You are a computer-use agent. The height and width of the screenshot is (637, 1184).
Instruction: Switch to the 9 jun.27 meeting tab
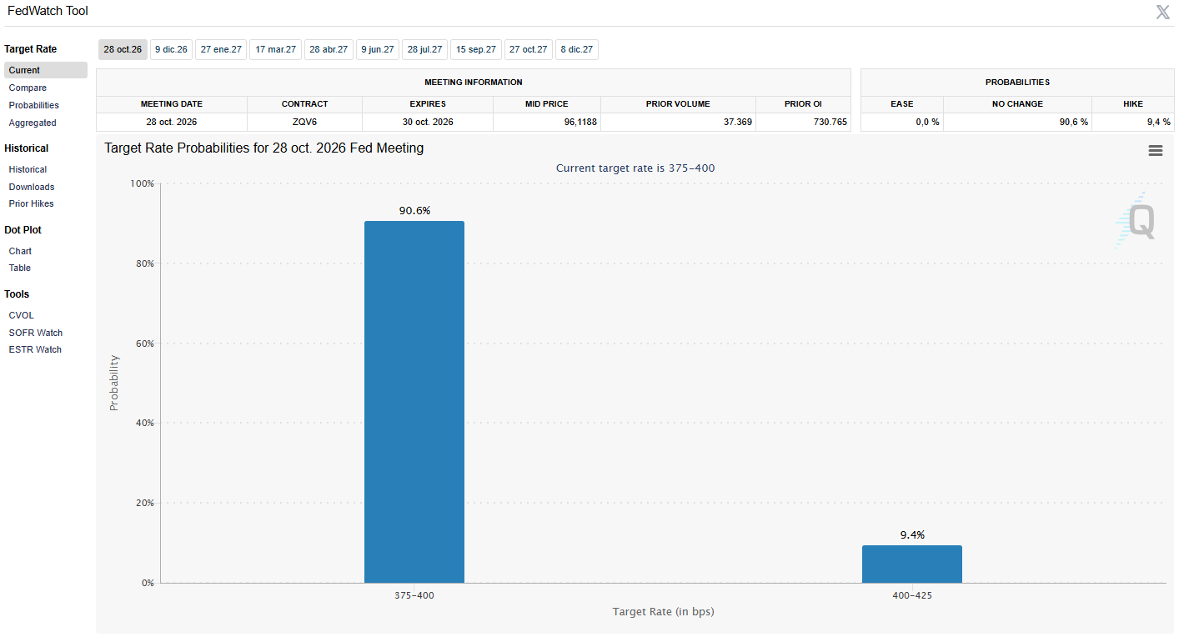point(378,50)
